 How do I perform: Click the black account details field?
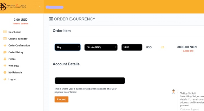click(90, 80)
